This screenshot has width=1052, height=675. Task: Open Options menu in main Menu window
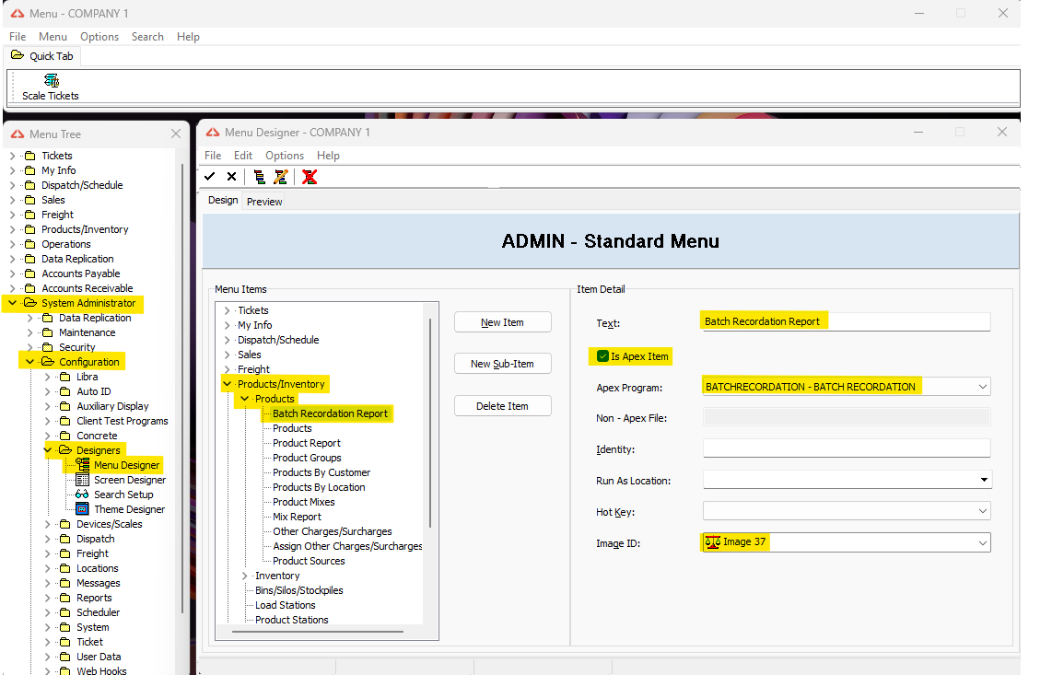[99, 37]
